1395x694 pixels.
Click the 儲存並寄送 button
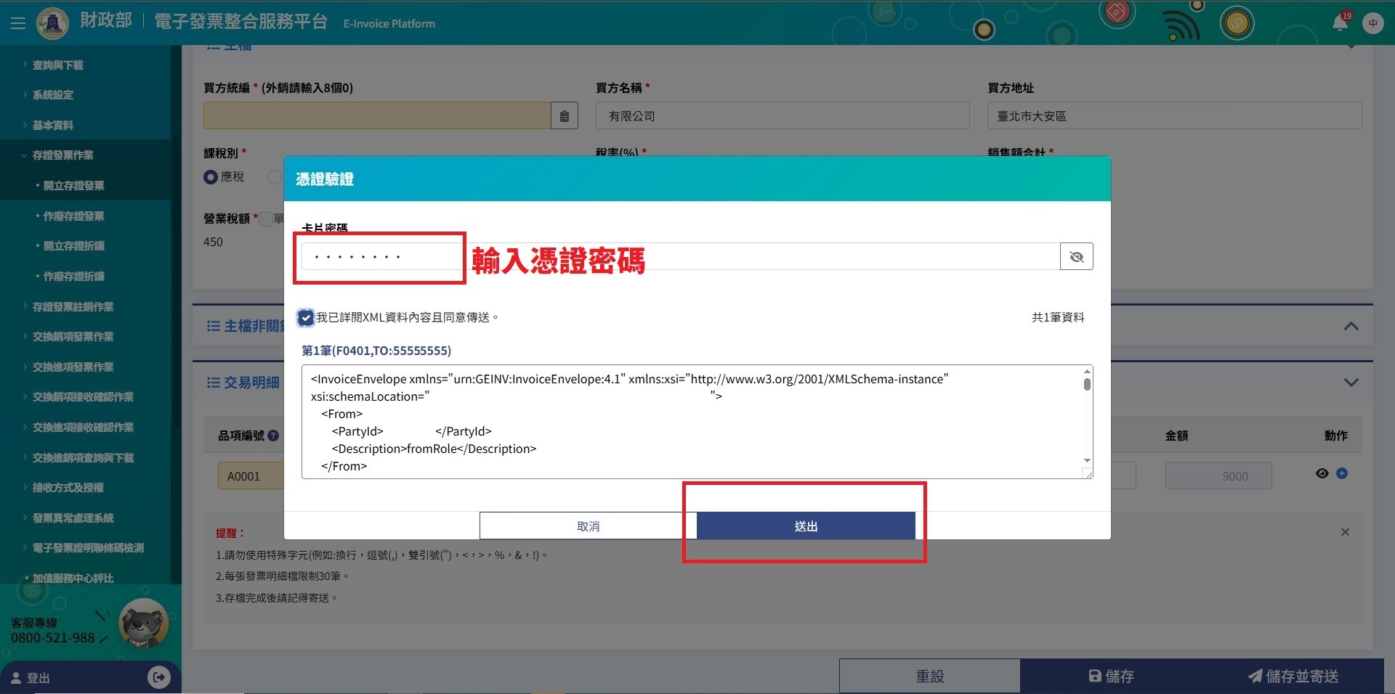[x=1293, y=676]
